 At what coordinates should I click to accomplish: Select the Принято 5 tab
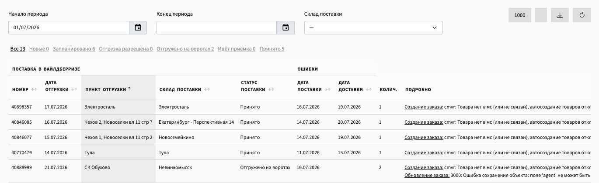click(272, 49)
